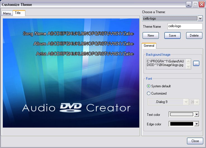Save the current theme
The image size is (206, 148).
point(173,36)
